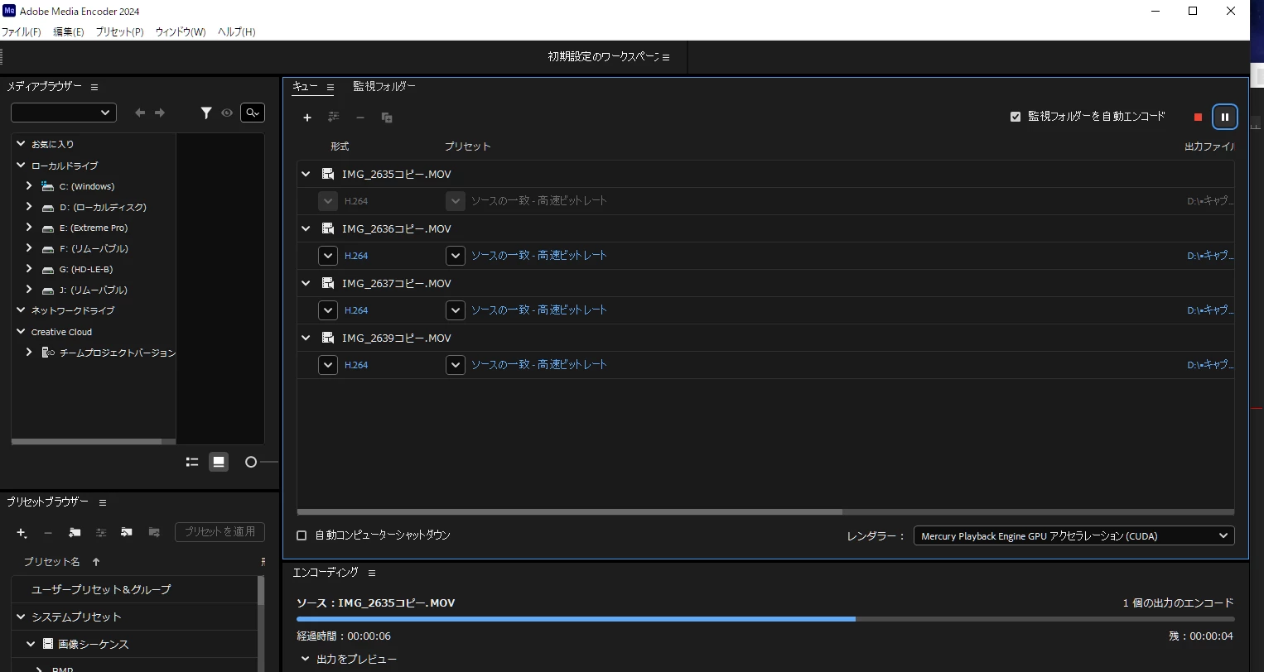Collapse the 出力をプレビュー section
Viewport: 1264px width, 672px height.
coord(306,659)
